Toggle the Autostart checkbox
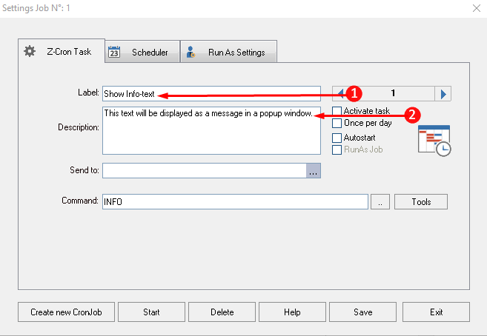 coord(337,138)
